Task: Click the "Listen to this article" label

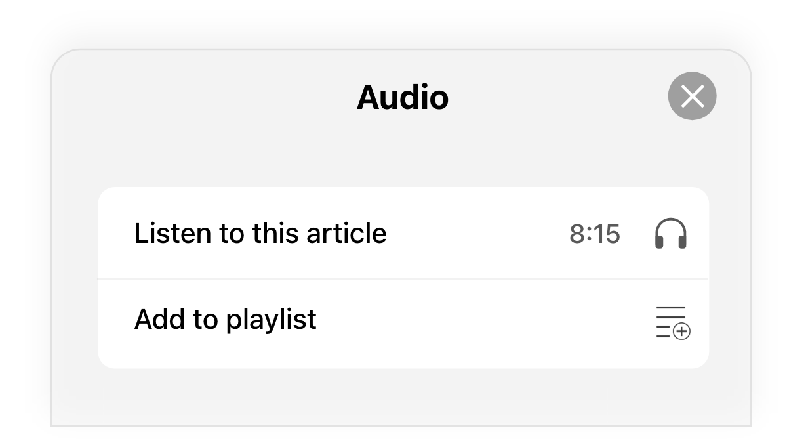Action: (260, 233)
